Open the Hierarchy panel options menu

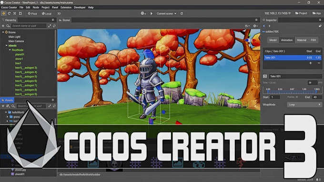tap(53, 20)
